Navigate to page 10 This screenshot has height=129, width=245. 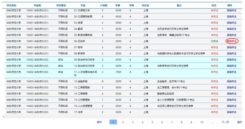click(202, 122)
